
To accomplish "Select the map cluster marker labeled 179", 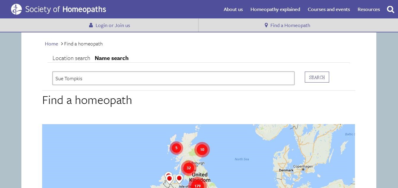I will coord(197,186).
